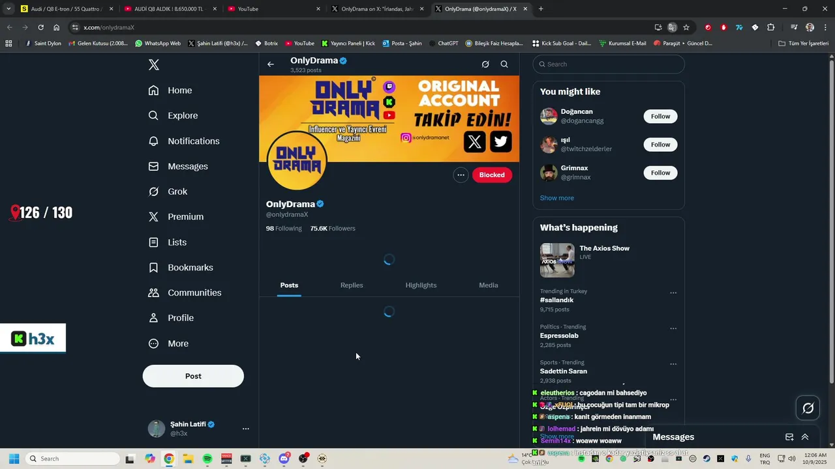The image size is (835, 469).
Task: Open the Tüm Yer İşaretleri bookmarks folder
Action: tap(804, 44)
